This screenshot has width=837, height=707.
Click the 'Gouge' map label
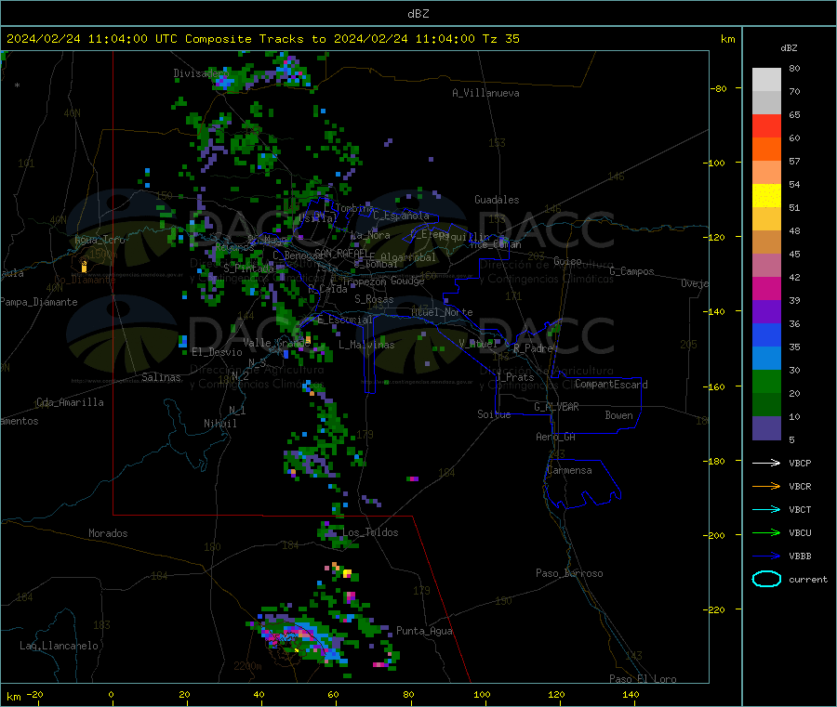(x=407, y=281)
